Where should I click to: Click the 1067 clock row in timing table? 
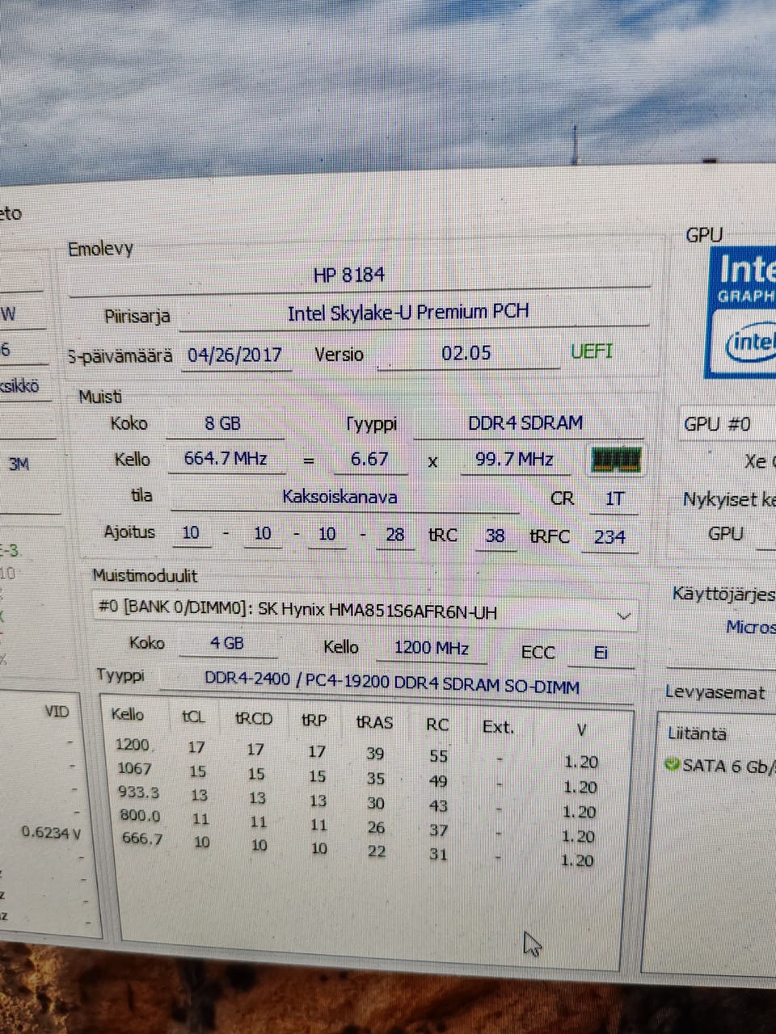coord(356,776)
